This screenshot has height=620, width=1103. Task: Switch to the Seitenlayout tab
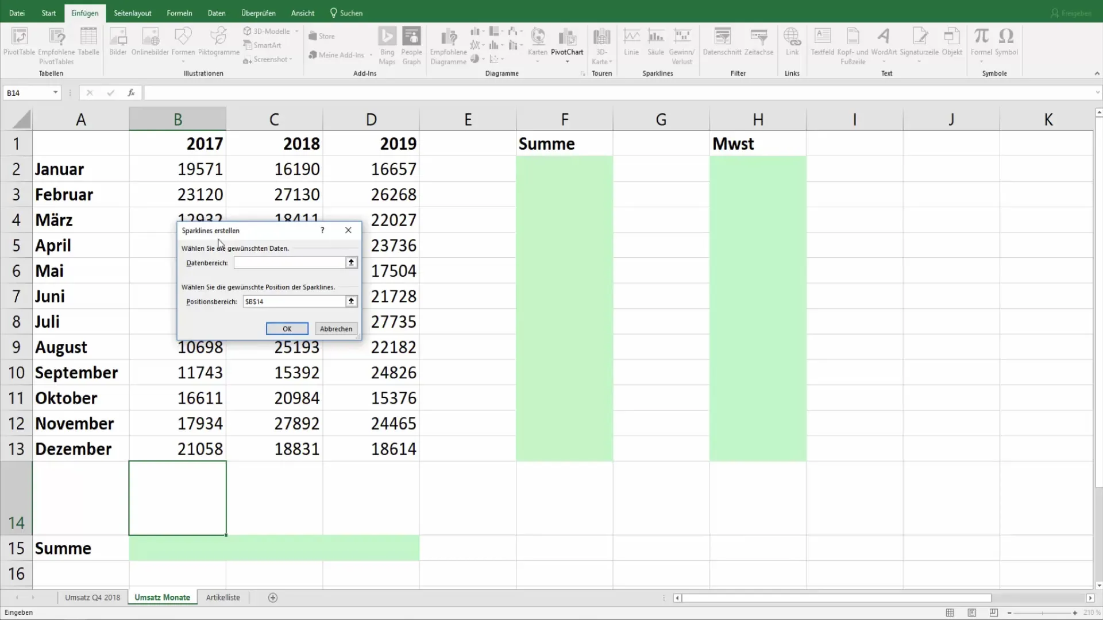click(132, 13)
